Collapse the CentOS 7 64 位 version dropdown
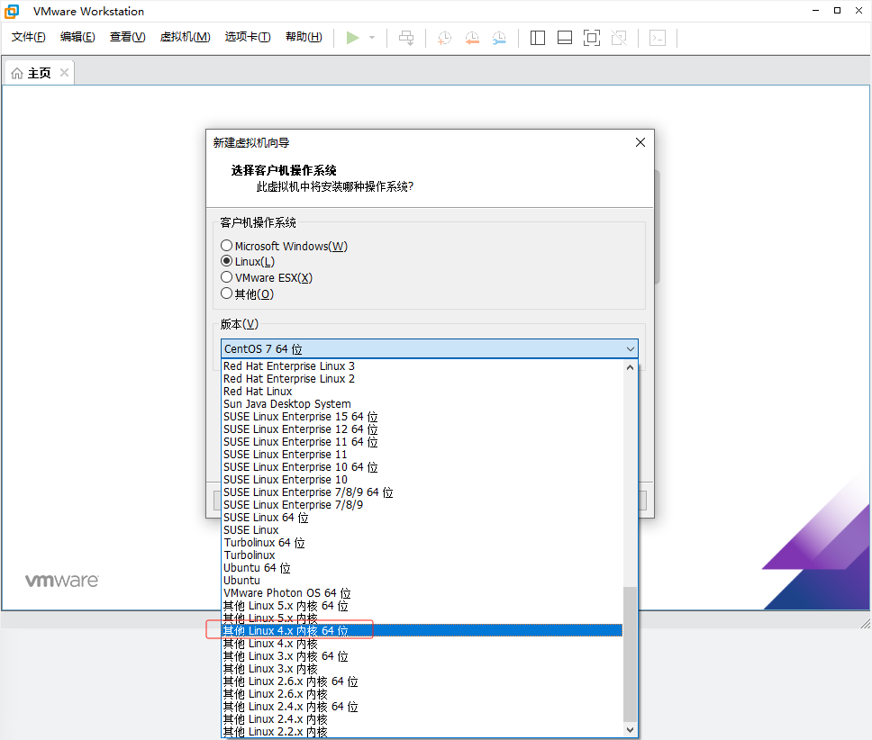Screen dimensions: 872x740 [630, 349]
